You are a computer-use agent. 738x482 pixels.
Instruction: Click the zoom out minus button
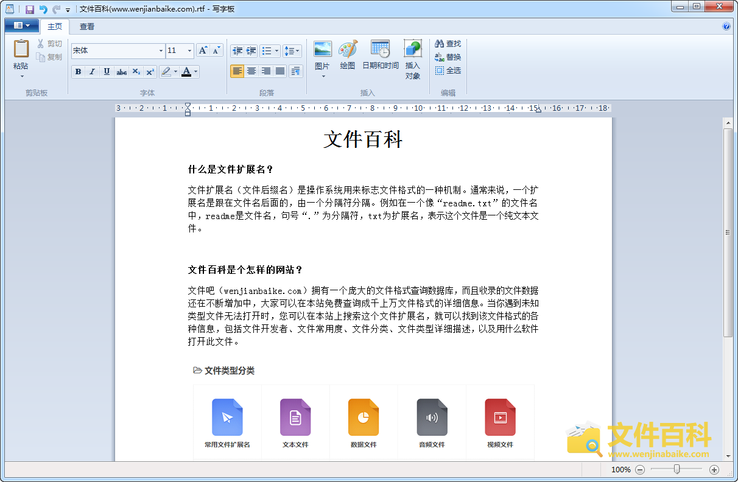[x=640, y=470]
